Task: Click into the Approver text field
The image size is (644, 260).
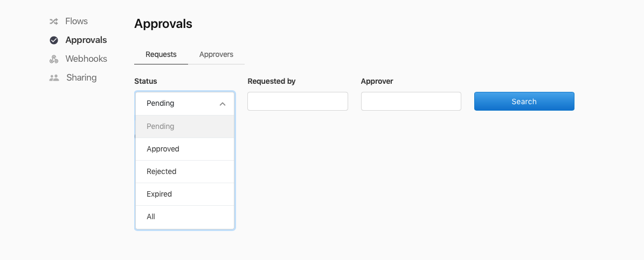Action: click(411, 102)
